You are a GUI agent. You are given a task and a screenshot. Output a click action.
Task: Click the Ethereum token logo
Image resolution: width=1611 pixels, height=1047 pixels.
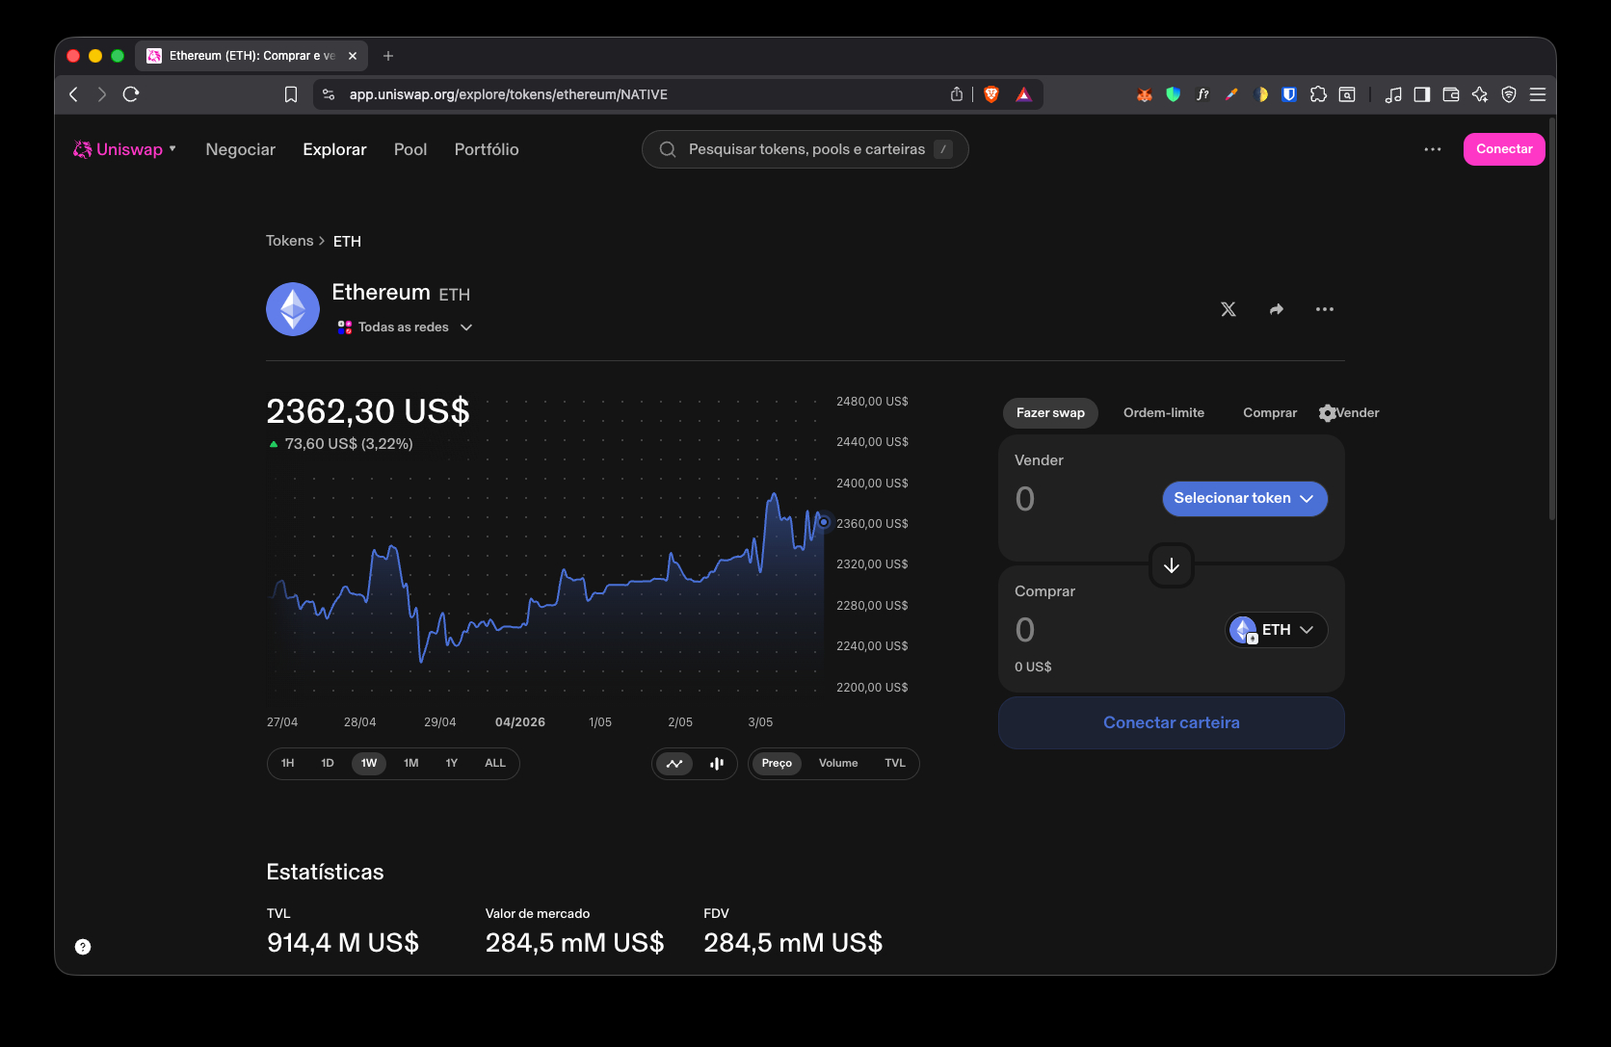point(293,309)
